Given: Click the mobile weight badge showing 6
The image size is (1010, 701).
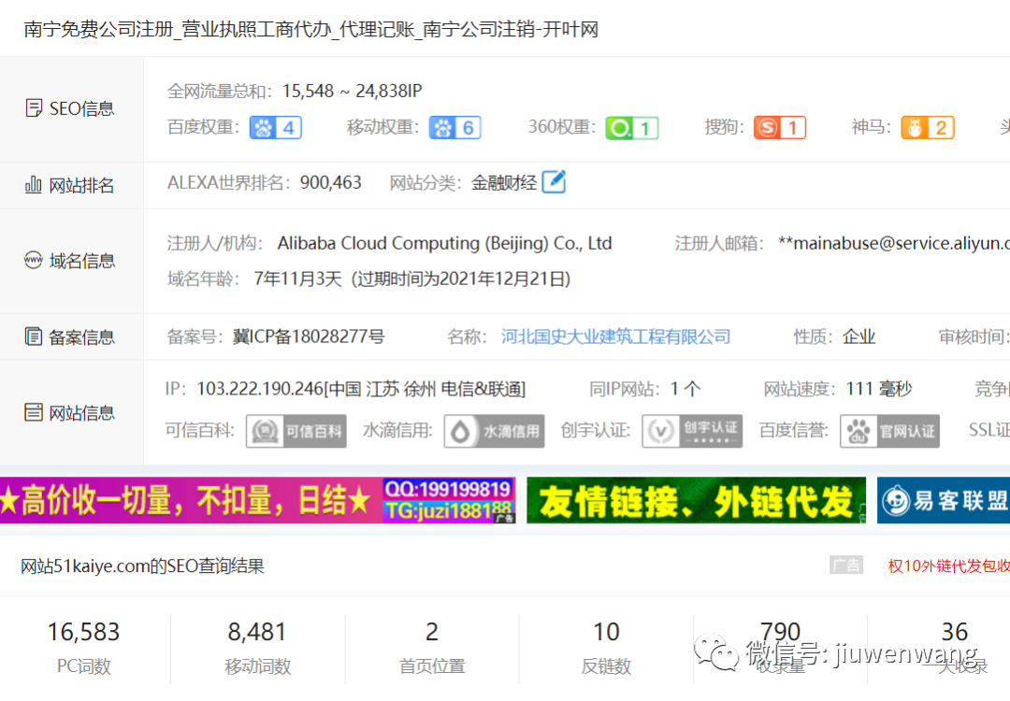Looking at the screenshot, I should tap(455, 127).
